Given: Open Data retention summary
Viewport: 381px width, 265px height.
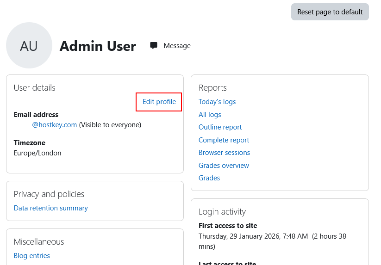Looking at the screenshot, I should tap(51, 208).
